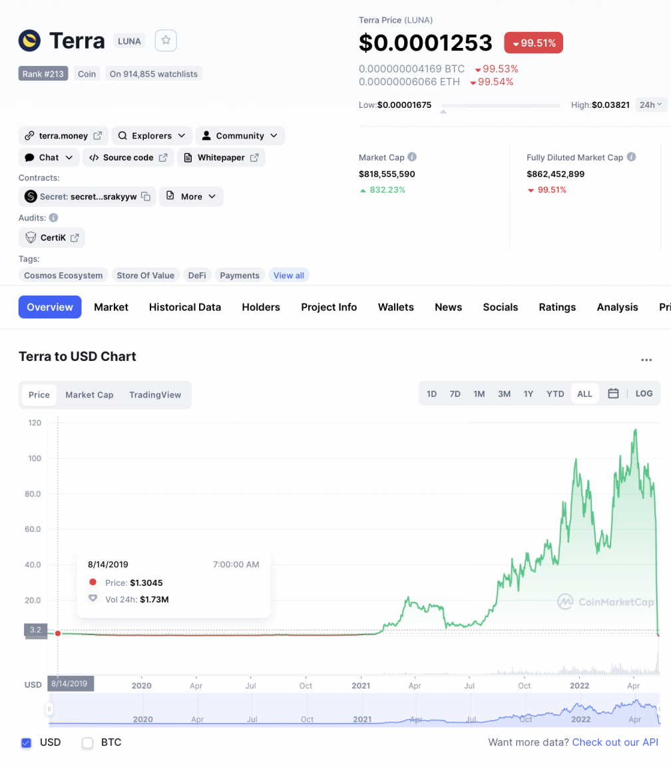Open the Ratings tab
The height and width of the screenshot is (767, 671).
click(558, 307)
